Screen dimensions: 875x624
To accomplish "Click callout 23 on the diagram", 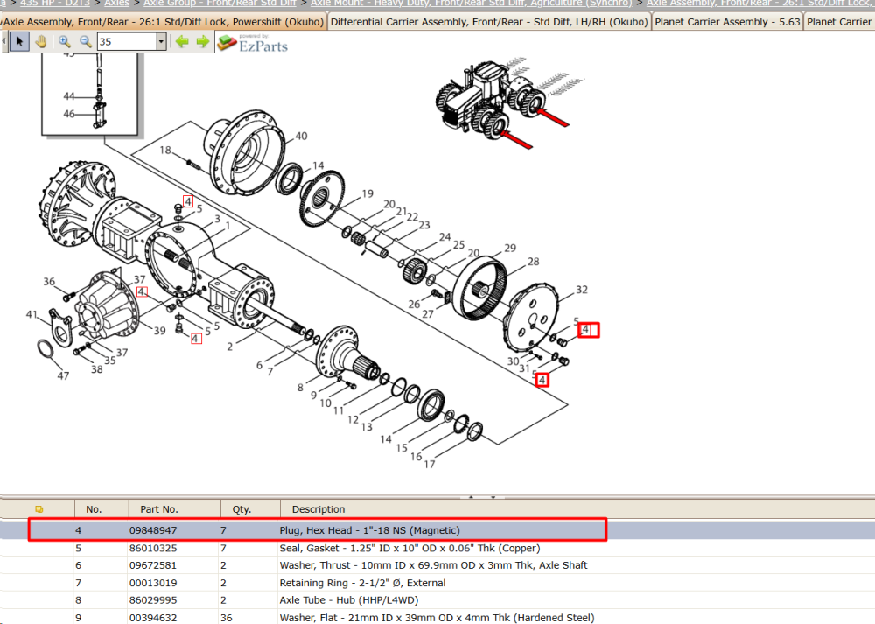I will 424,224.
